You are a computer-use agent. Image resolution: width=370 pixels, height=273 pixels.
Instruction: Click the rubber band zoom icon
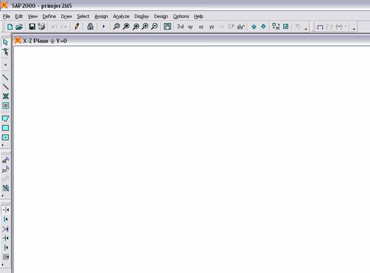click(x=117, y=27)
